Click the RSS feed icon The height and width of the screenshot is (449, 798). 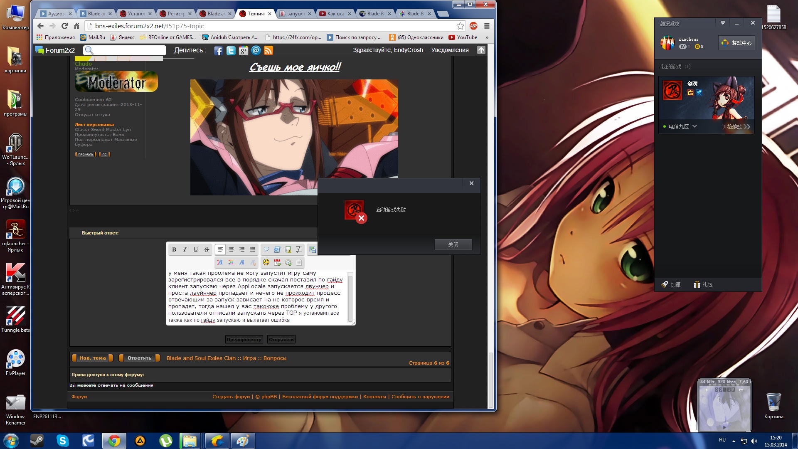pyautogui.click(x=268, y=51)
